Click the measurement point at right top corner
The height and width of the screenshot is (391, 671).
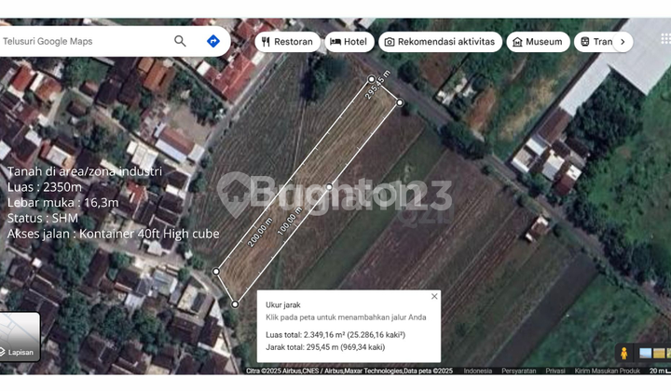click(x=400, y=102)
